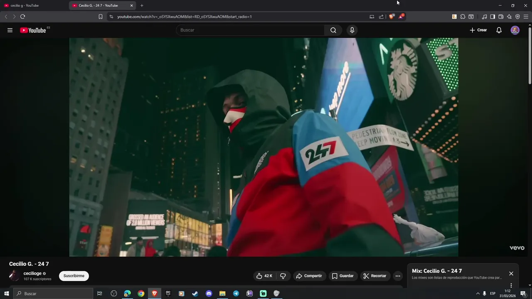Click the vevo logo on the video

pos(517,248)
